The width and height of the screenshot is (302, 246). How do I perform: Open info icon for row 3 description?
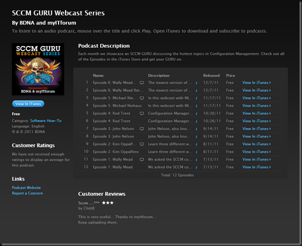(x=196, y=98)
